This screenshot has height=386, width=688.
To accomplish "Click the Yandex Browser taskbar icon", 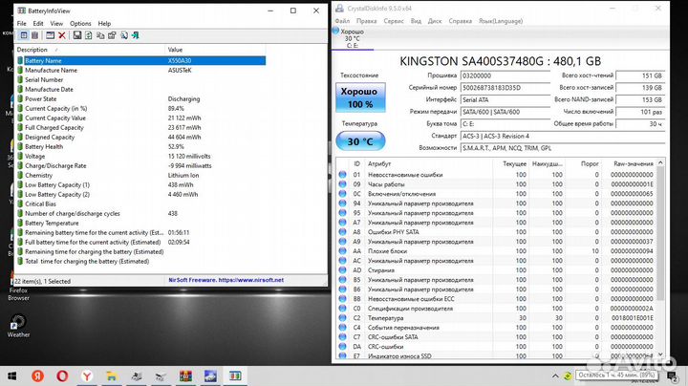I will pyautogui.click(x=87, y=375).
